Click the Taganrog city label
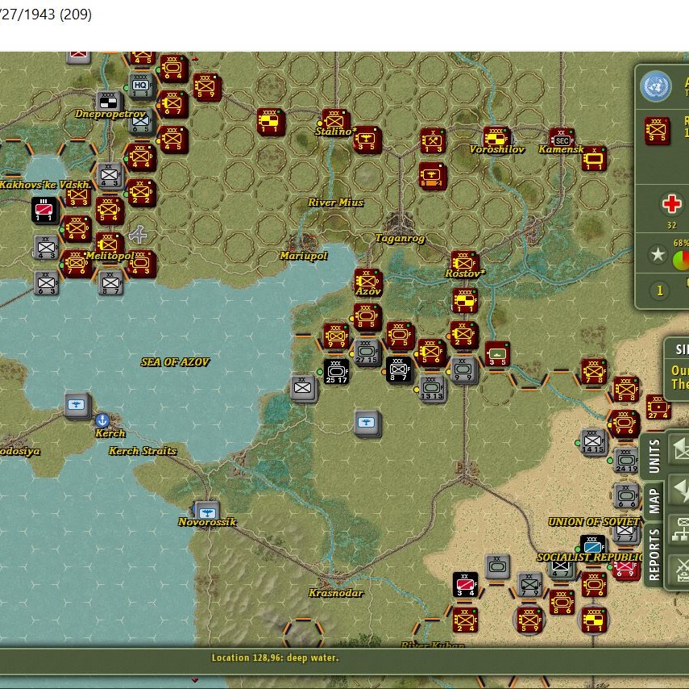The height and width of the screenshot is (689, 689). (400, 238)
